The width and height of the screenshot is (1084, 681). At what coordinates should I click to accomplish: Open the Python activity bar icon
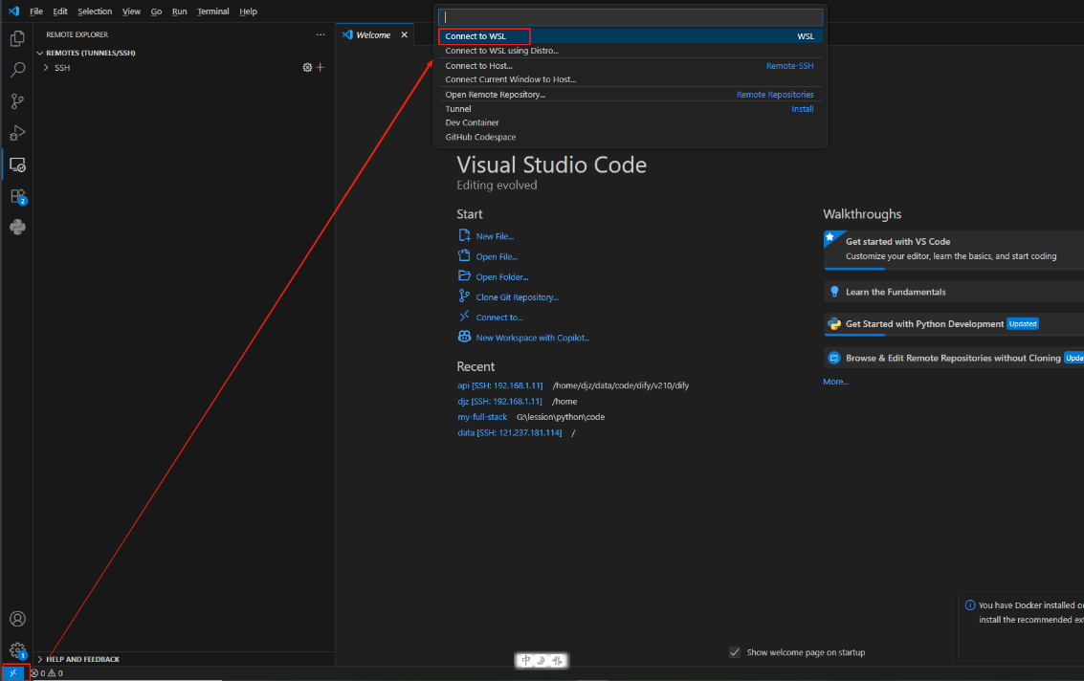pos(17,227)
